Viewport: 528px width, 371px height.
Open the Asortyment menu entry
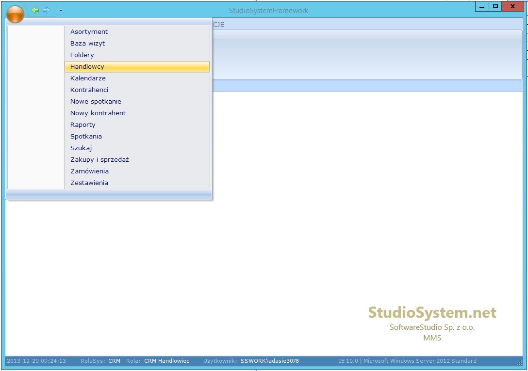(x=137, y=31)
